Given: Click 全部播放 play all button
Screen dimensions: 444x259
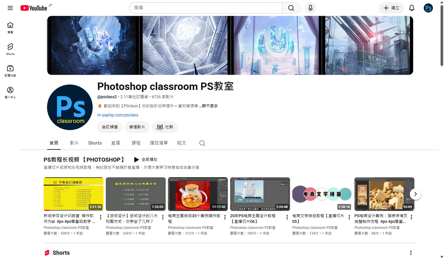Looking at the screenshot, I should [146, 160].
